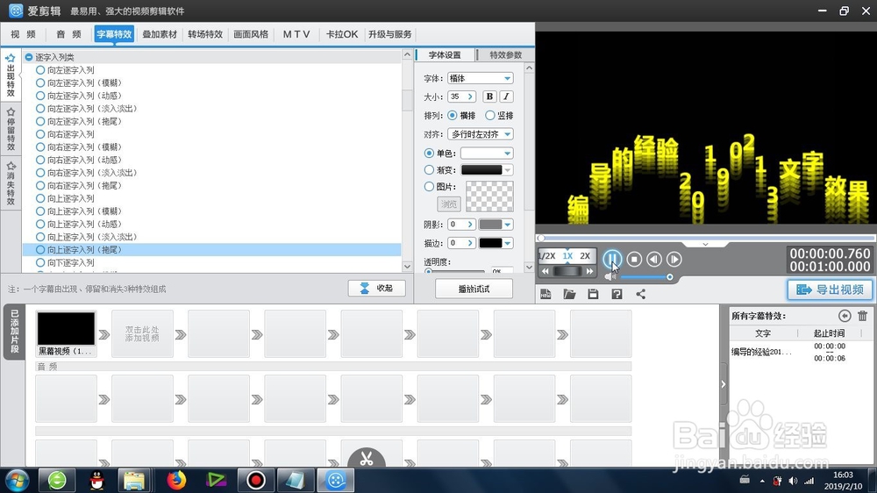Switch to the 视频 tab
Viewport: 877px width, 493px height.
pos(23,34)
